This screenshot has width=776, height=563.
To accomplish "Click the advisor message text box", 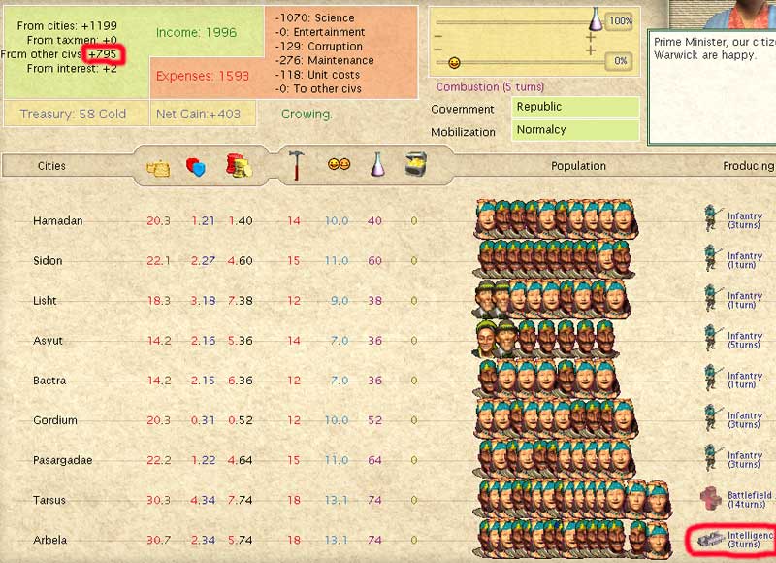I will [x=712, y=87].
